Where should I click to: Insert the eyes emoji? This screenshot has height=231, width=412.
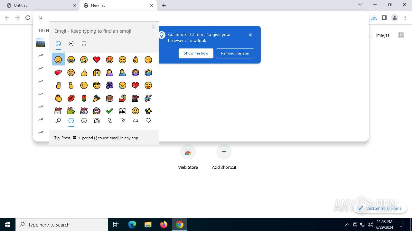coord(123,111)
